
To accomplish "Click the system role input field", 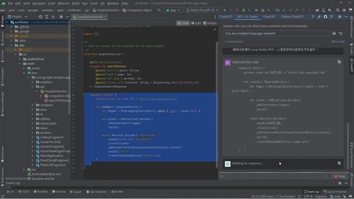I will [x=277, y=33].
